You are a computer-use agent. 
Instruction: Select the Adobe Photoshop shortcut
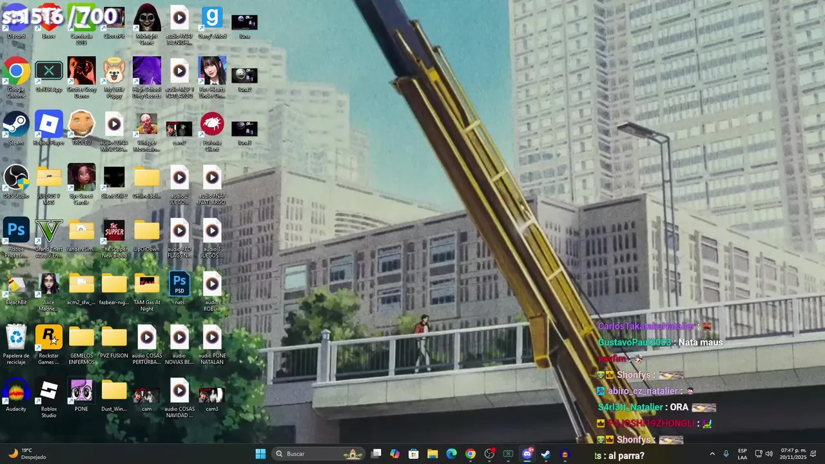coord(16,238)
